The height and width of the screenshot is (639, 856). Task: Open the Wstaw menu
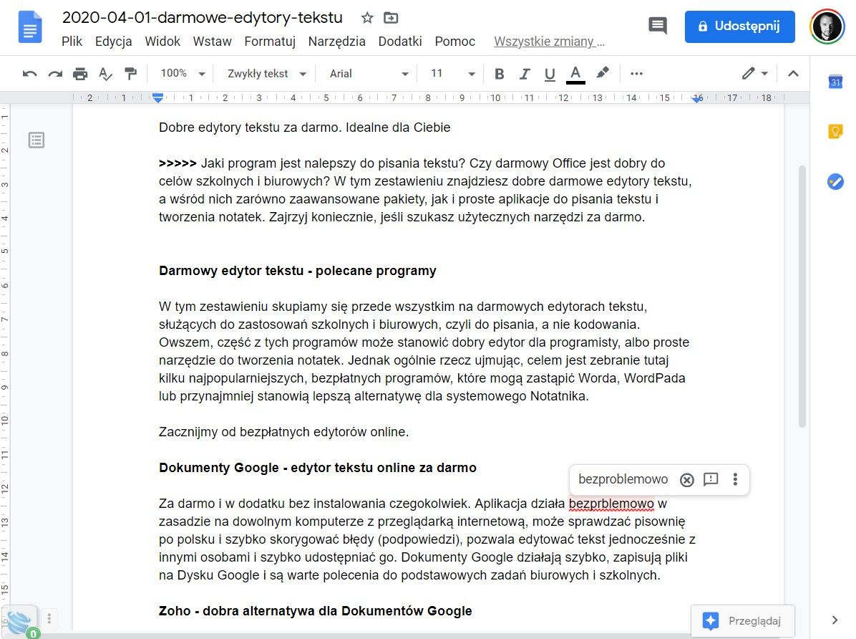coord(213,42)
